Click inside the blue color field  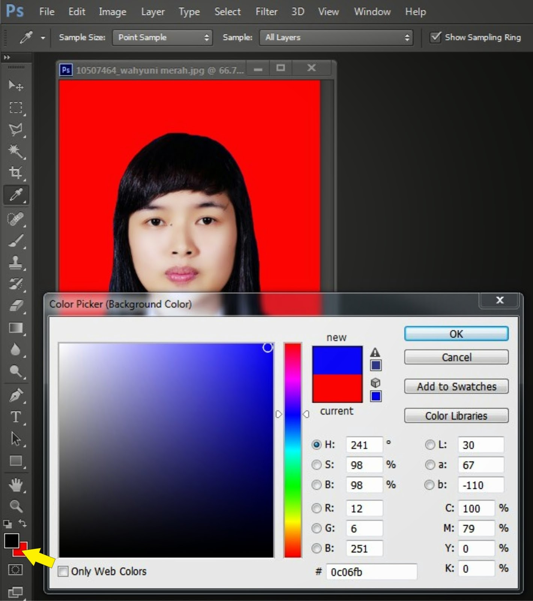pos(166,450)
